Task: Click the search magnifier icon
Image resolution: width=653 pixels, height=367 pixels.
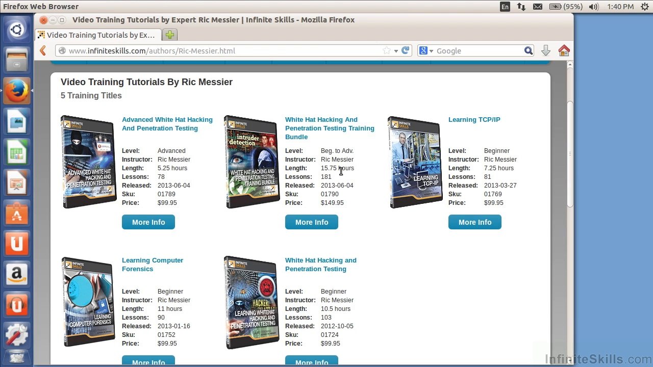Action: (x=529, y=50)
